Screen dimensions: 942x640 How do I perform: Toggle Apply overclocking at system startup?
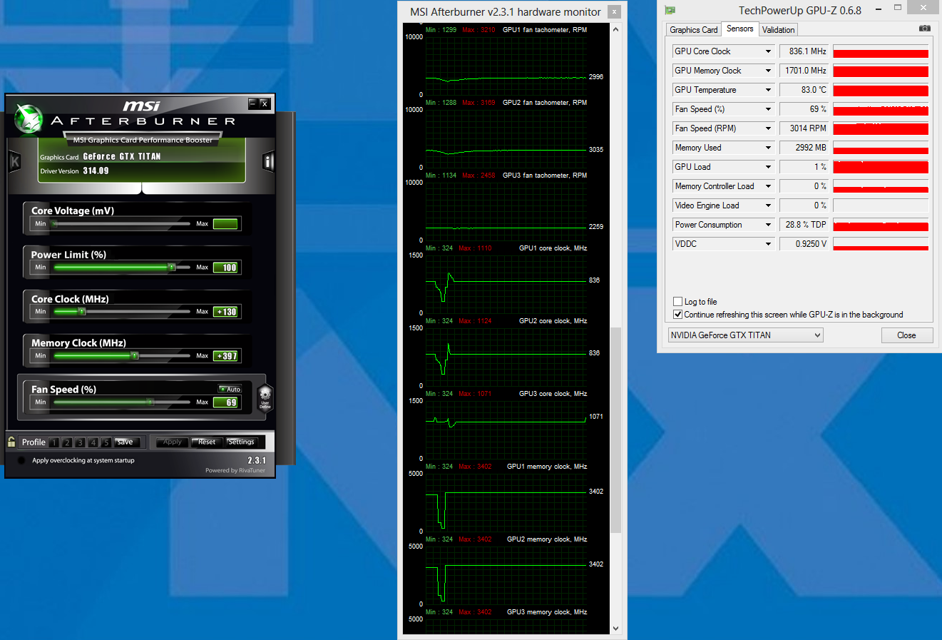pyautogui.click(x=21, y=460)
